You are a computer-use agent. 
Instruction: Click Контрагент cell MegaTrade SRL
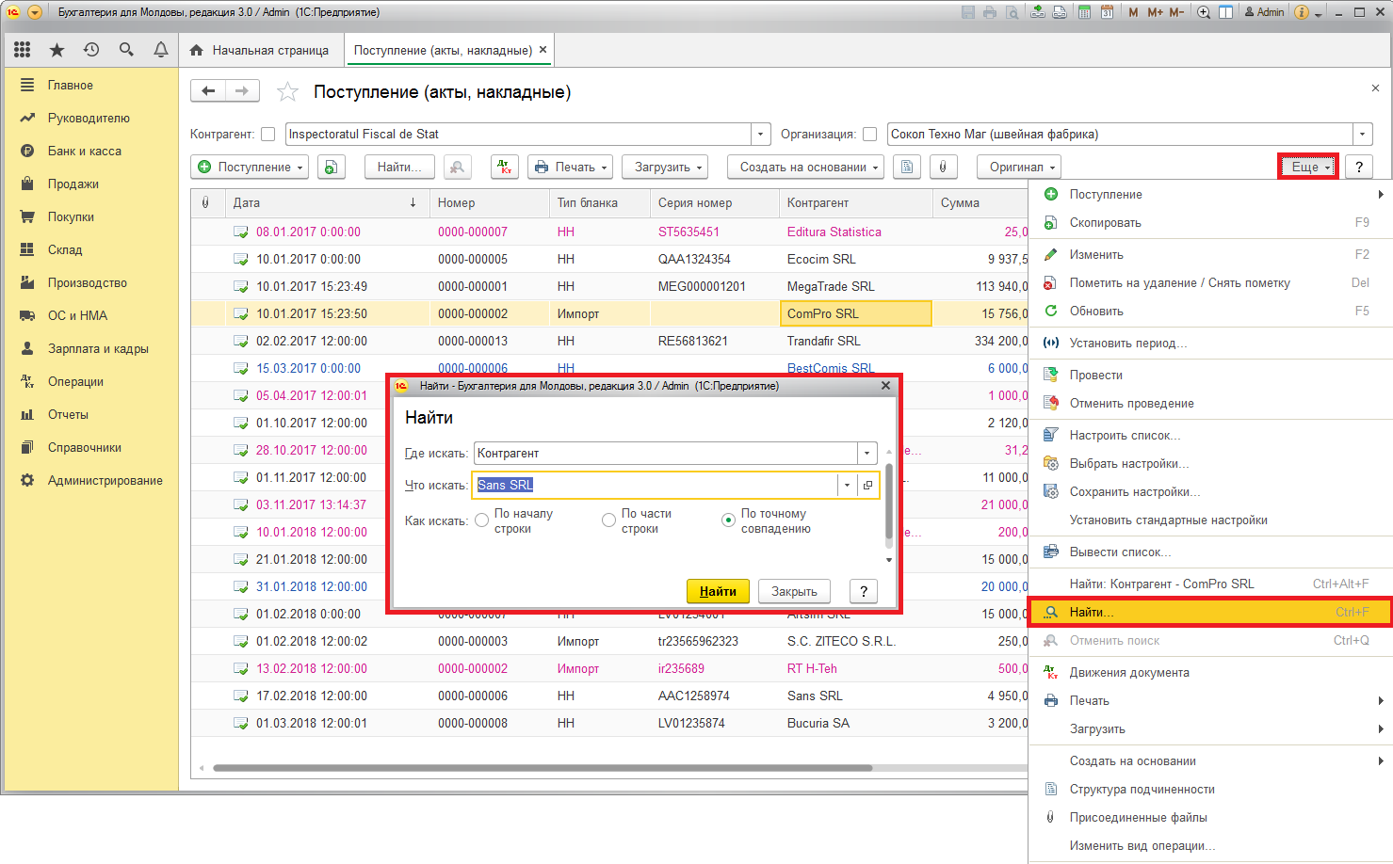856,286
